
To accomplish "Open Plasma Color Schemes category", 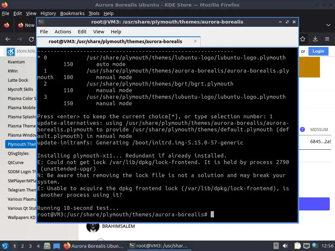I will (22, 99).
